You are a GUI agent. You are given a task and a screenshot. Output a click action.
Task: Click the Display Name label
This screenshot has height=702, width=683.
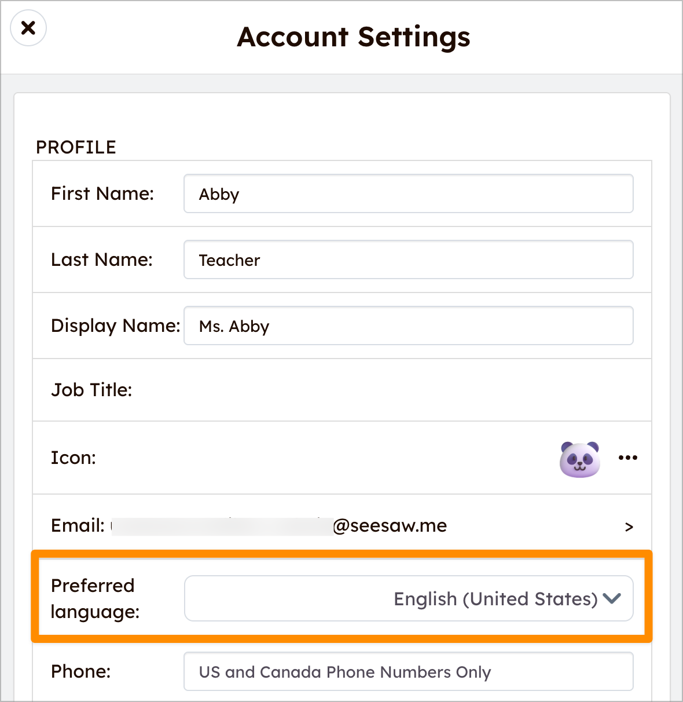[x=115, y=326]
